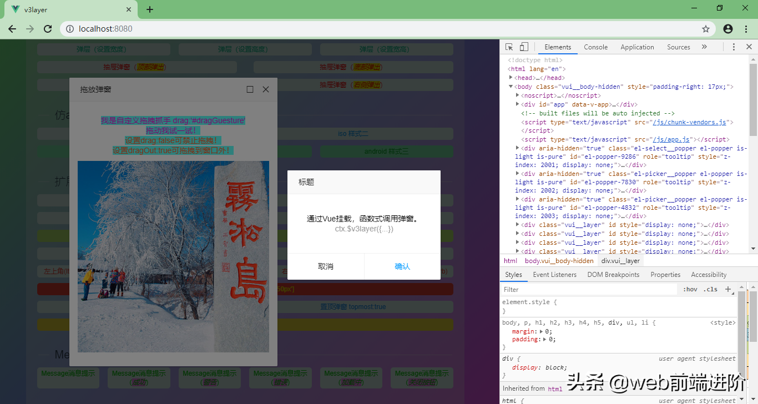Screen dimensions: 758x404
Task: View site information icon in address bar
Action: (69, 29)
